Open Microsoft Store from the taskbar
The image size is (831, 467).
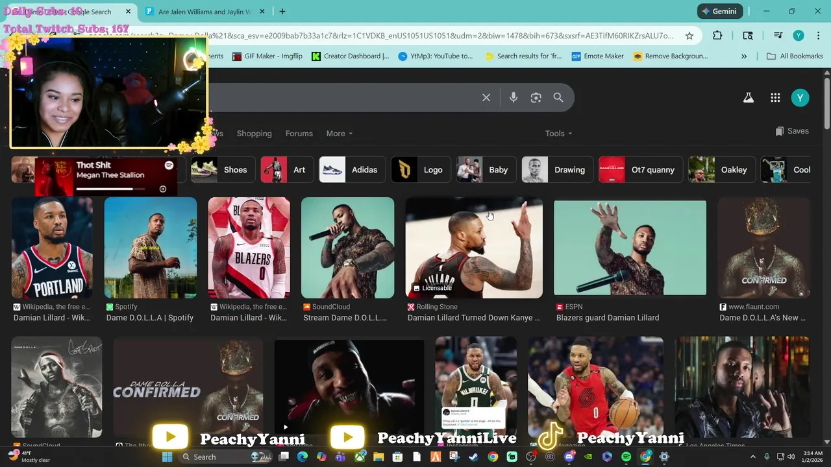(x=397, y=457)
